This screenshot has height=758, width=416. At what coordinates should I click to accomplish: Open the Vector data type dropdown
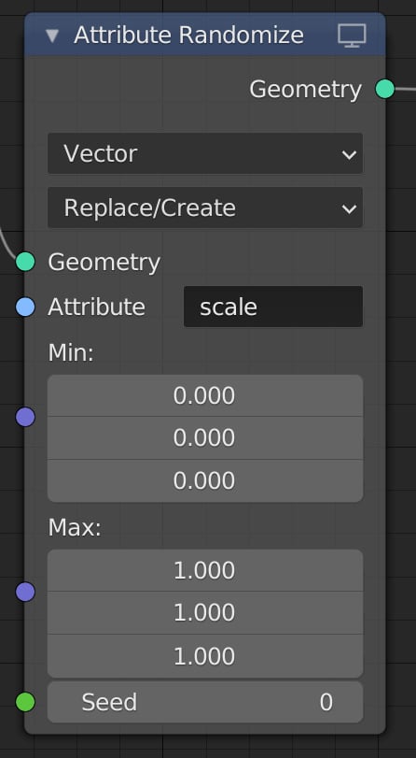(x=205, y=153)
